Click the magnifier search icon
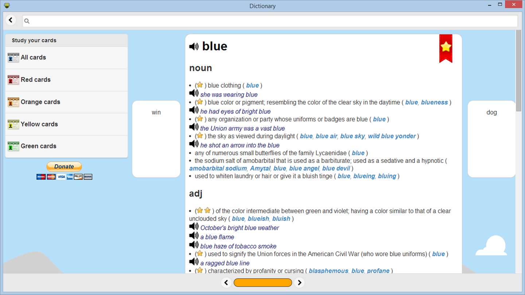The width and height of the screenshot is (525, 295). [x=27, y=21]
